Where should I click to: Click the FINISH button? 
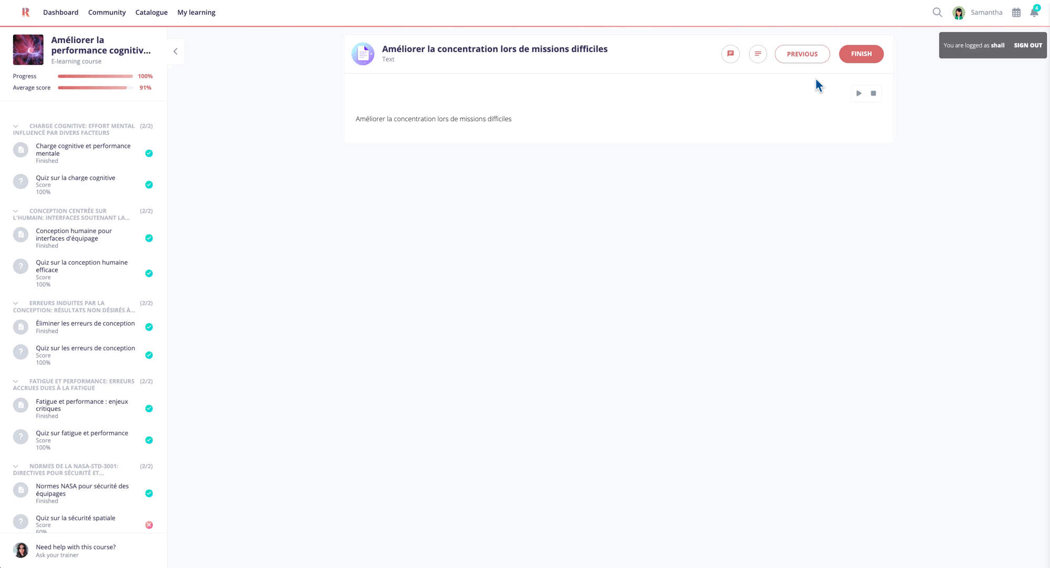click(861, 54)
